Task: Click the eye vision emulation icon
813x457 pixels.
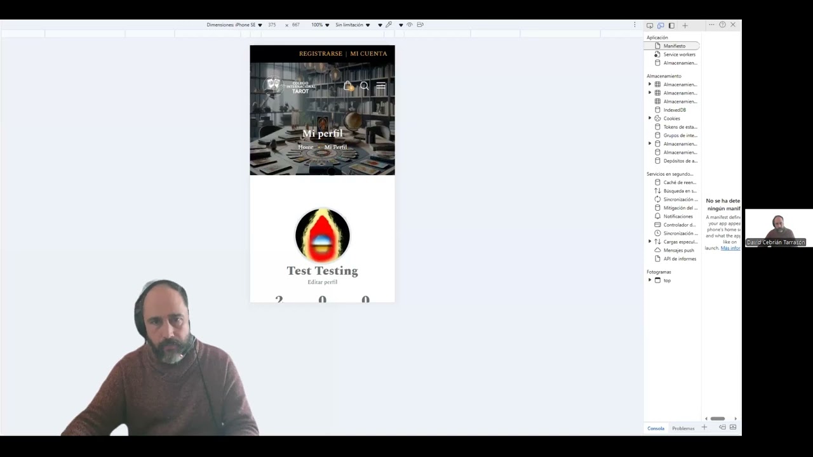Action: (410, 25)
